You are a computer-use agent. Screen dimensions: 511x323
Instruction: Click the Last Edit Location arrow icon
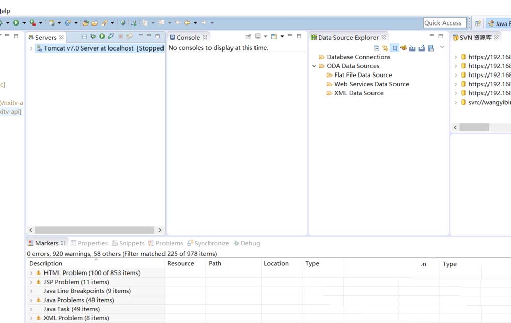[178, 23]
